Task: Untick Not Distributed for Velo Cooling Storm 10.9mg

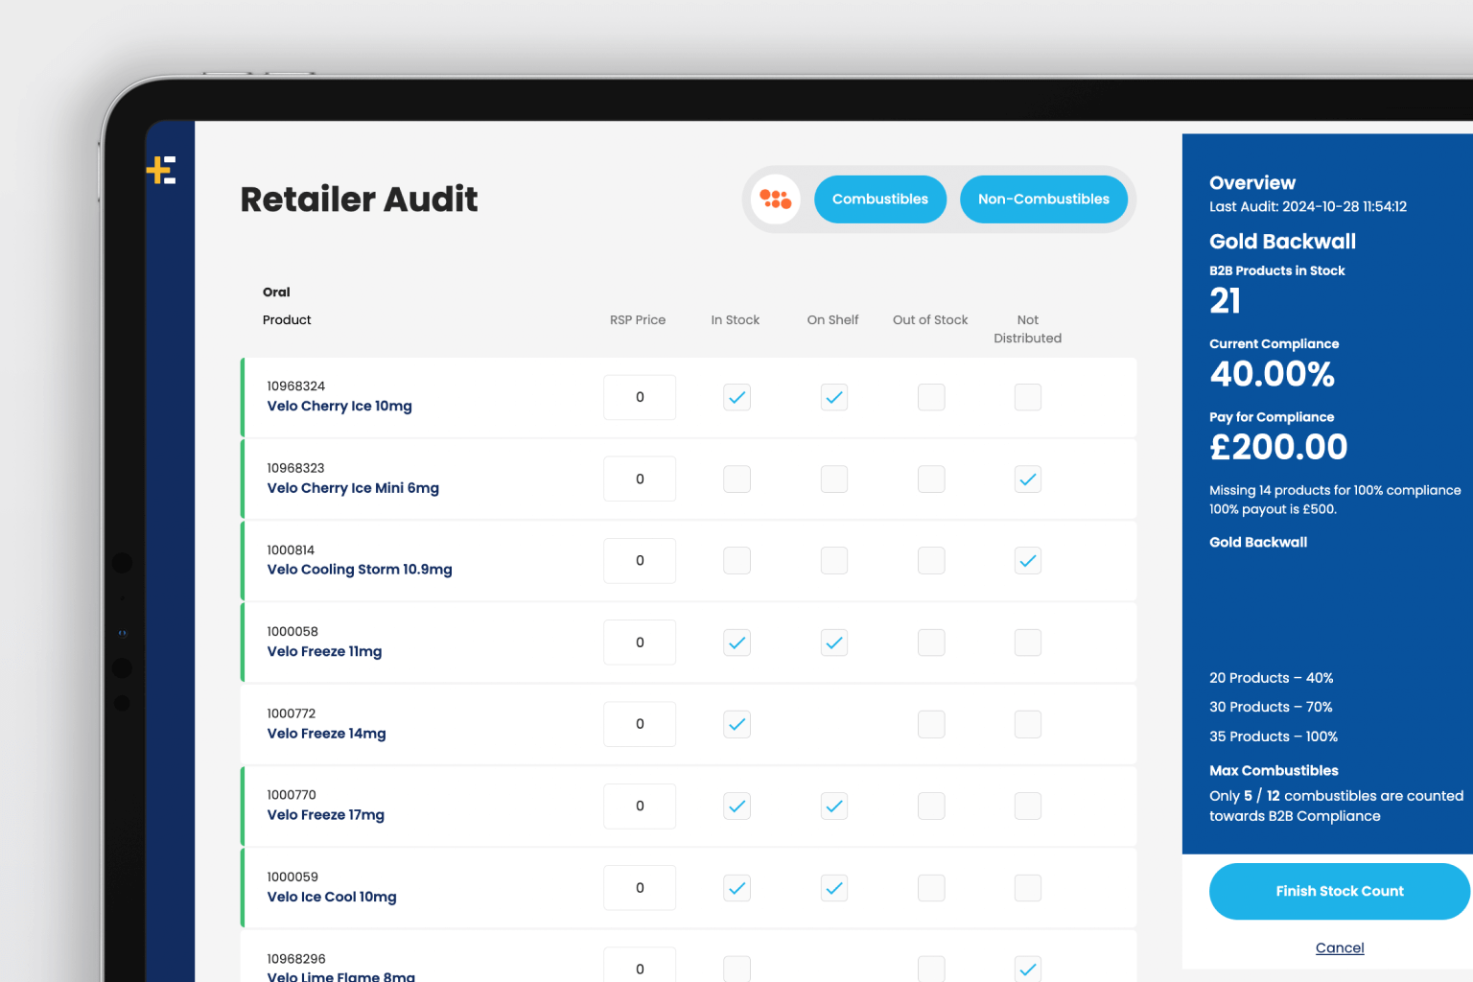Action: (1028, 560)
